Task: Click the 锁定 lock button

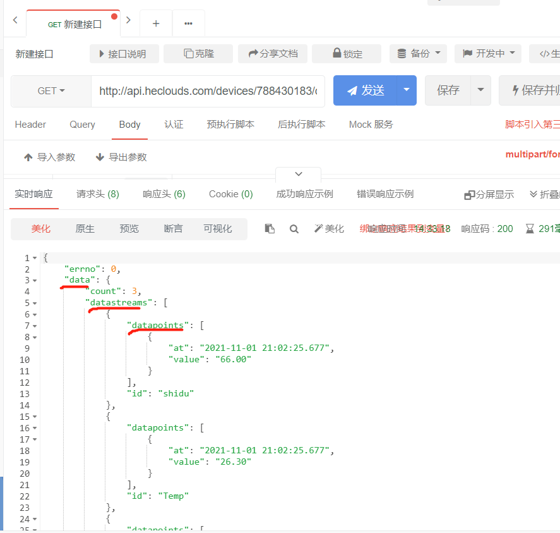Action: 347,54
